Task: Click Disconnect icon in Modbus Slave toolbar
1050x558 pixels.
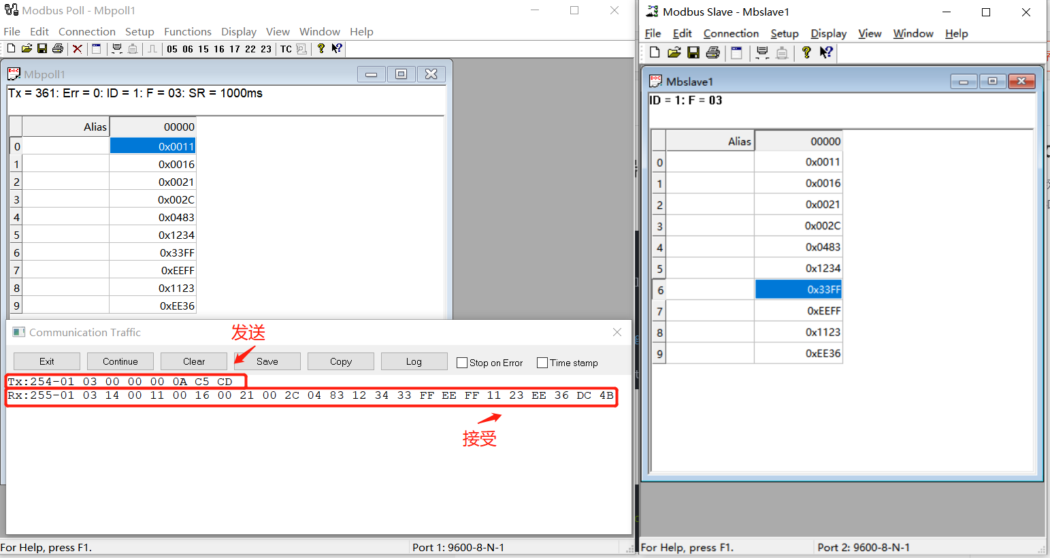Action: tap(782, 52)
